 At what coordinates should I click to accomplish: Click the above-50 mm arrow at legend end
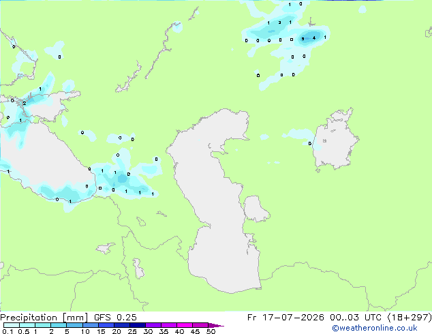(216, 325)
